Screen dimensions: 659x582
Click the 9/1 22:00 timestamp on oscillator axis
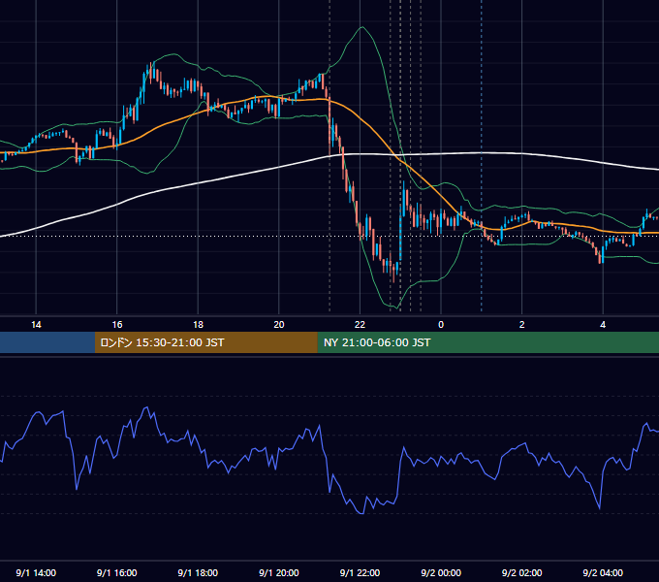pos(360,572)
